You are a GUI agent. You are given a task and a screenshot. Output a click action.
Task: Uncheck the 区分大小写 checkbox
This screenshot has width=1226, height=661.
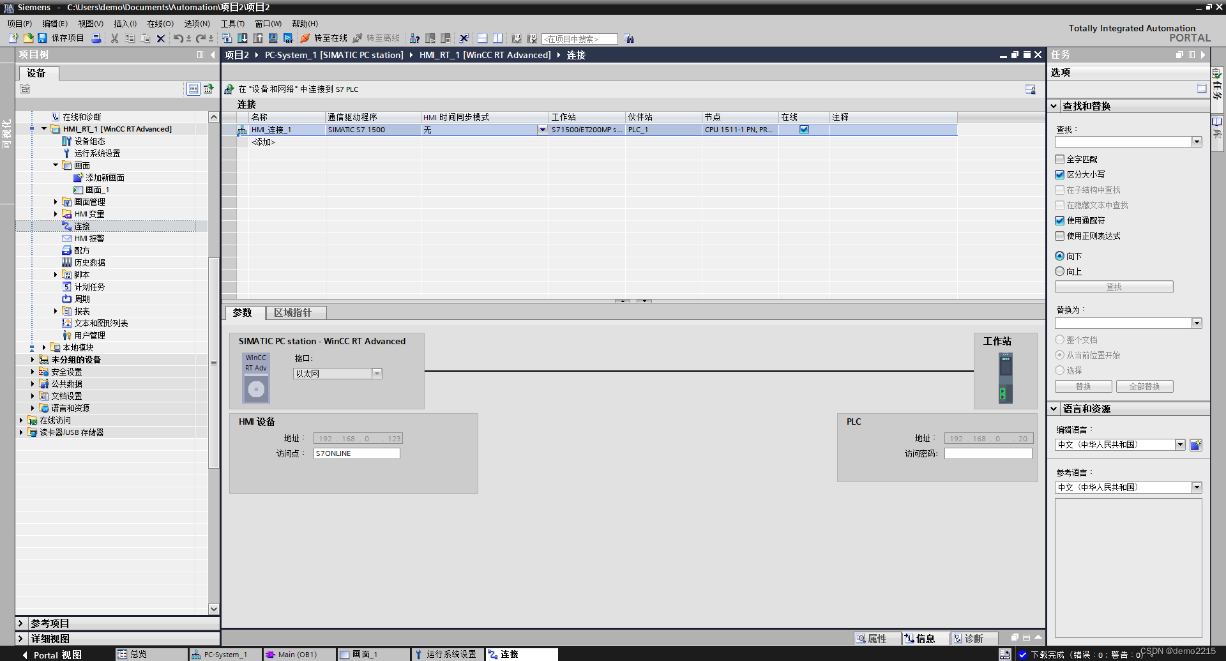(1060, 174)
